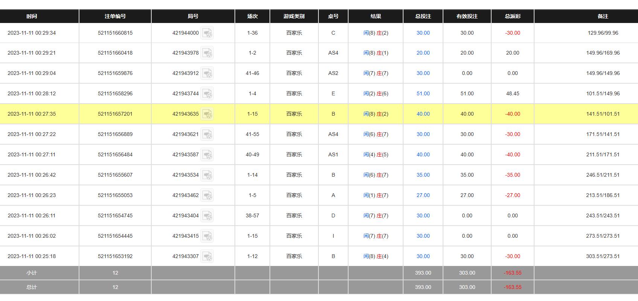Open replay icon beside round 421943415
The width and height of the screenshot is (638, 301).
(x=207, y=236)
